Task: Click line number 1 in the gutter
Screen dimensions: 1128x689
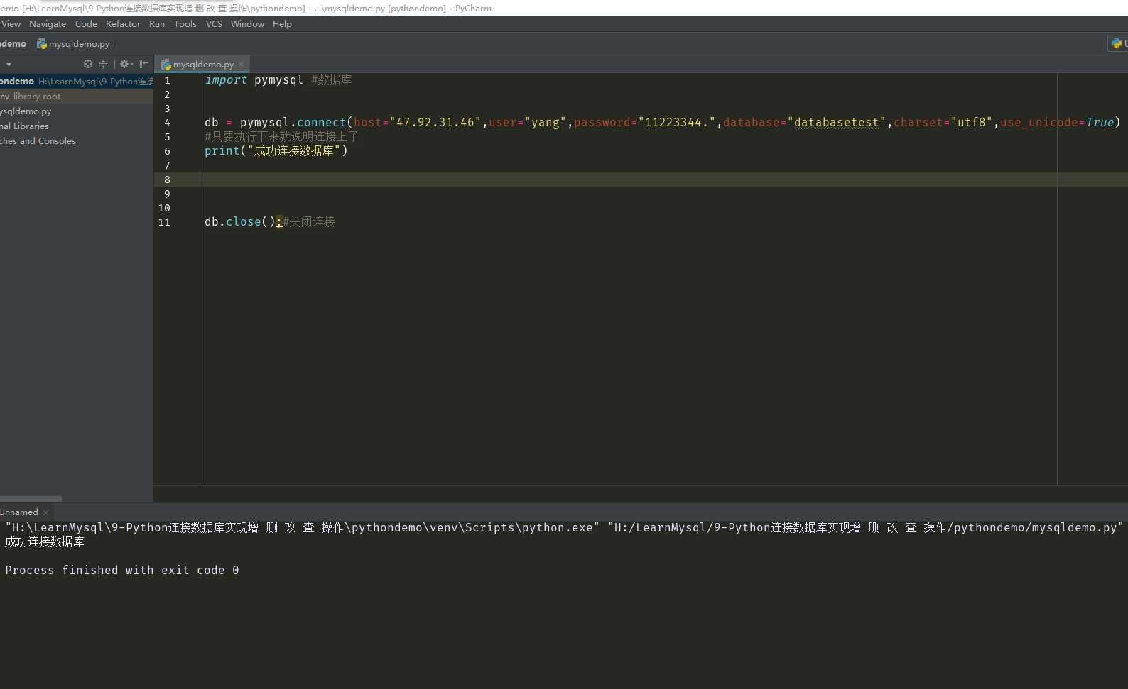Action: click(x=168, y=80)
